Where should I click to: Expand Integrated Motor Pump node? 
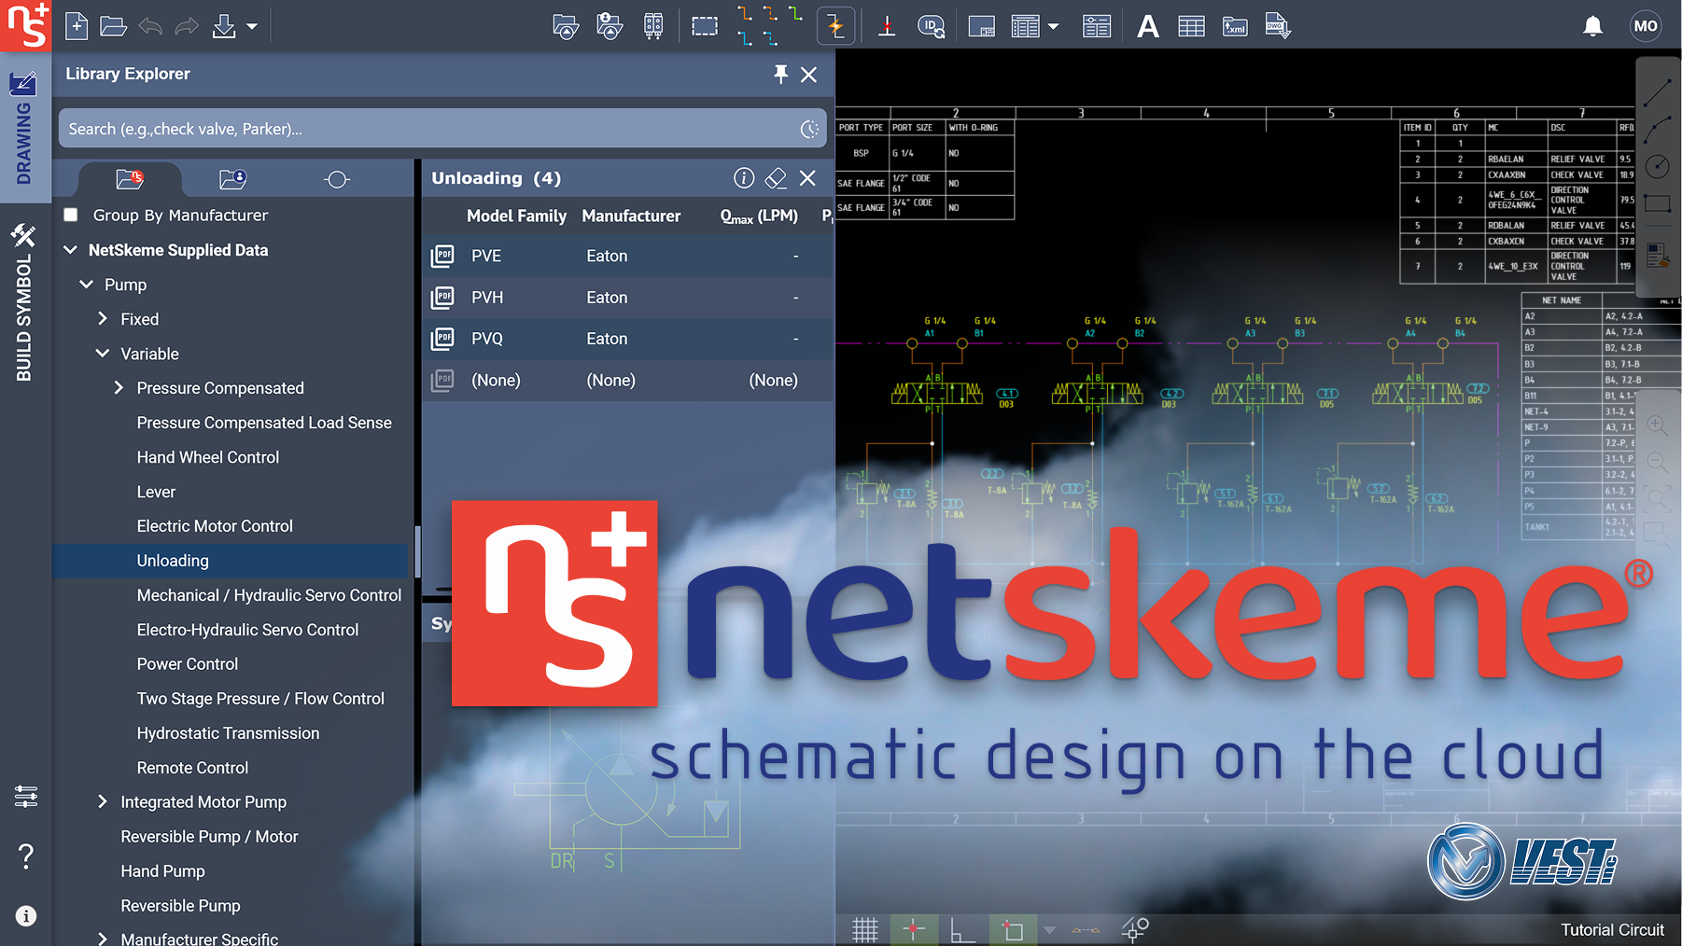coord(103,802)
